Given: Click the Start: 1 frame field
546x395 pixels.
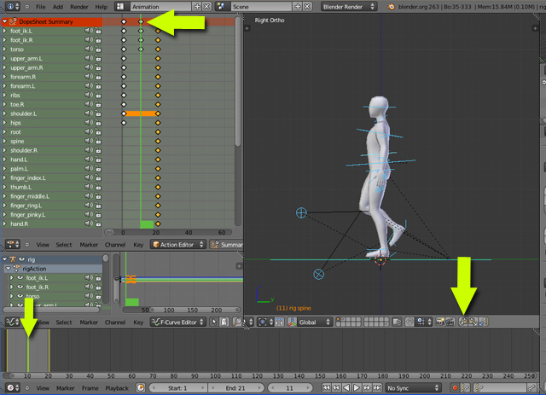Looking at the screenshot, I should click(x=177, y=387).
